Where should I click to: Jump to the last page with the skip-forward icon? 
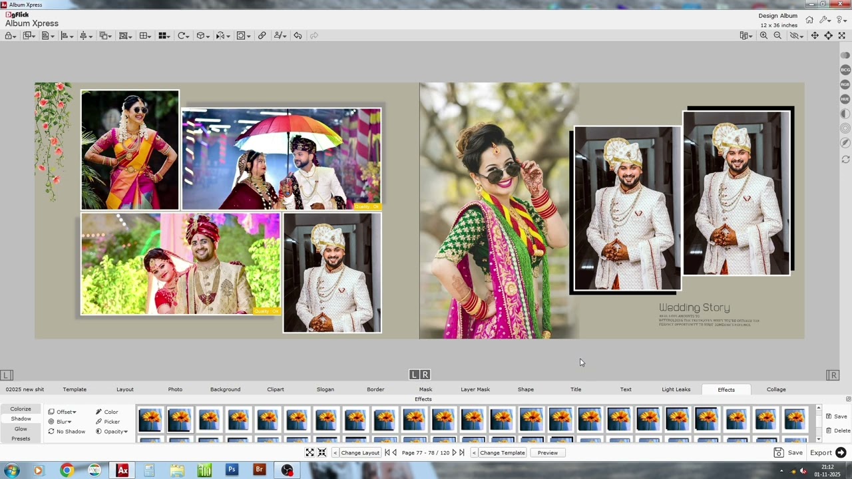pyautogui.click(x=462, y=452)
